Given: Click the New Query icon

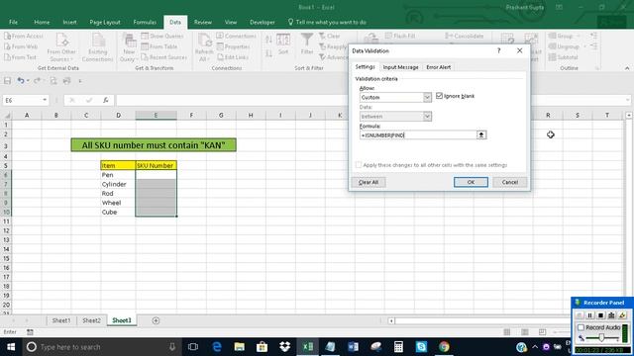Looking at the screenshot, I should tap(130, 41).
